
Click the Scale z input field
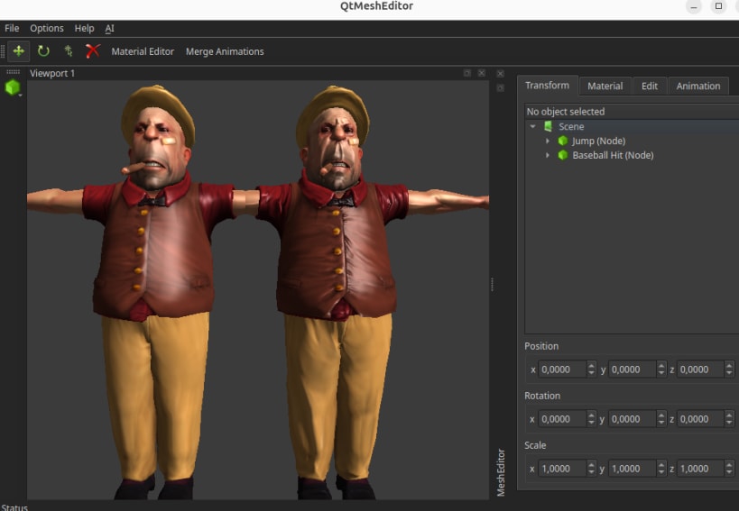pyautogui.click(x=701, y=469)
